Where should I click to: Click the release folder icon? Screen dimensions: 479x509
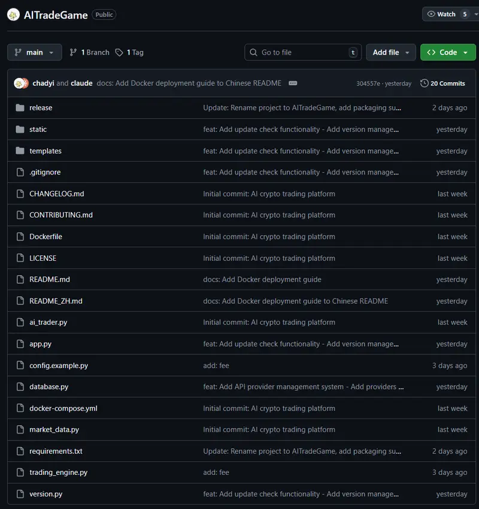point(20,108)
